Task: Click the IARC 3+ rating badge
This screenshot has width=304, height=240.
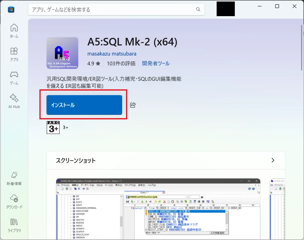Action: pyautogui.click(x=53, y=127)
